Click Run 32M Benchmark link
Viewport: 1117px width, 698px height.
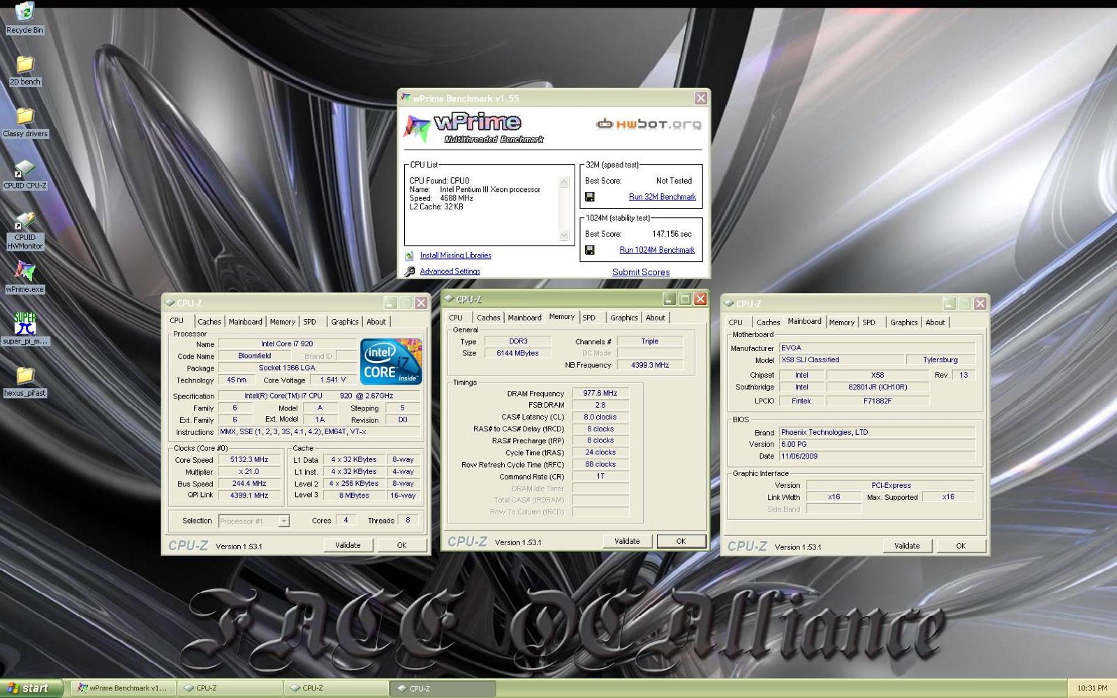(x=663, y=197)
